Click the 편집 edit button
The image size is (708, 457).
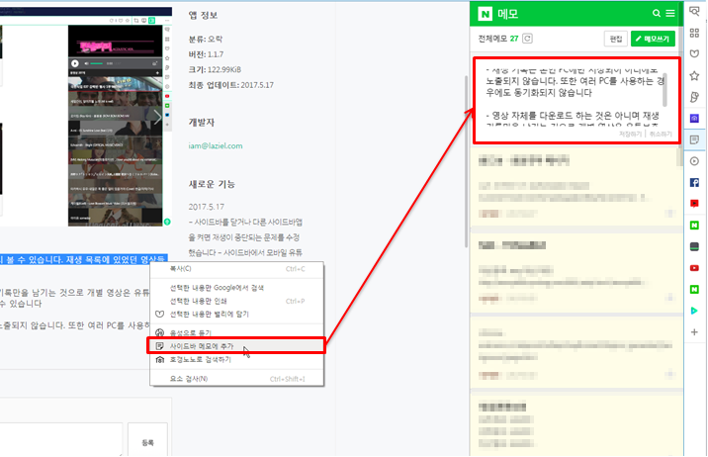pyautogui.click(x=615, y=39)
